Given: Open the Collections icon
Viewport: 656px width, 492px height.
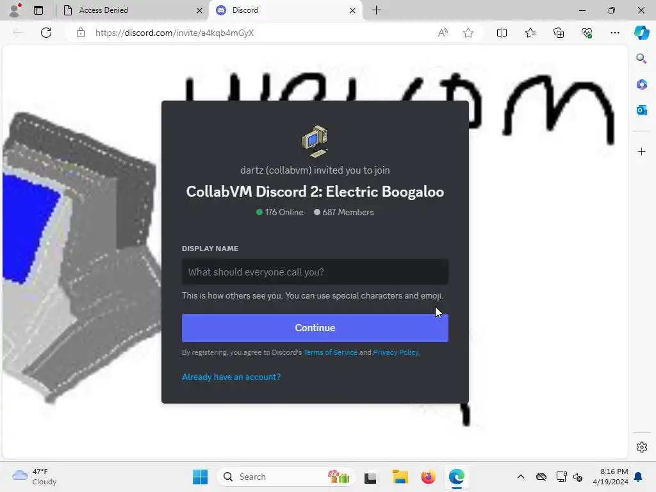Looking at the screenshot, I should 559,33.
